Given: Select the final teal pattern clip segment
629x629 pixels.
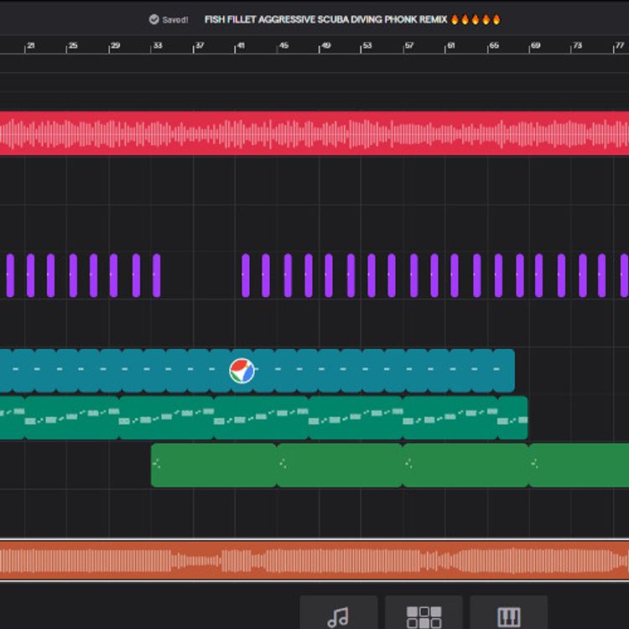Looking at the screenshot, I should [x=512, y=418].
